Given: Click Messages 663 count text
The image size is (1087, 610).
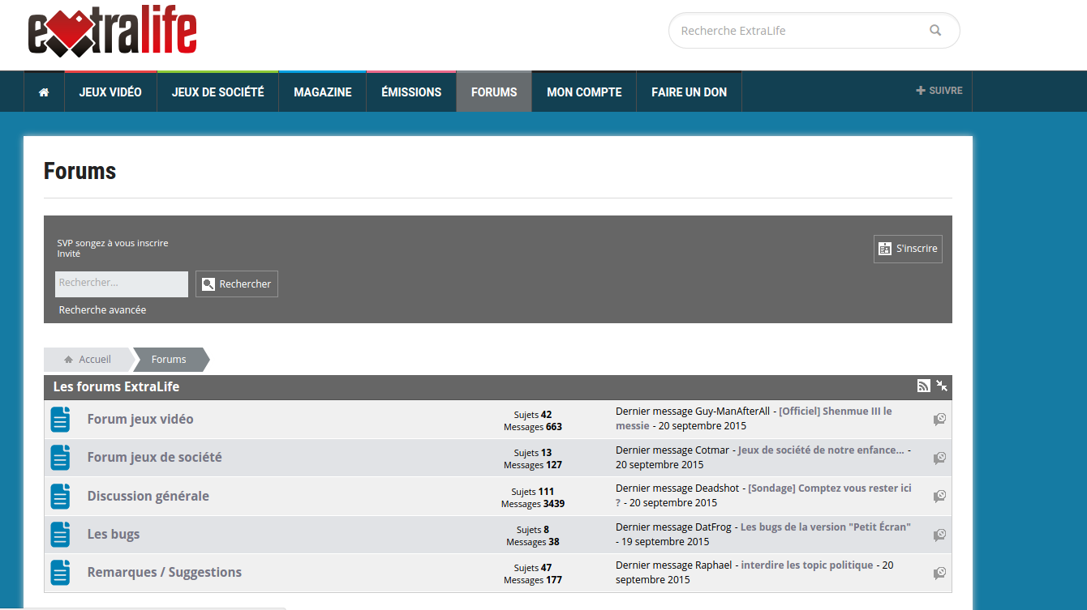Looking at the screenshot, I should coord(533,427).
